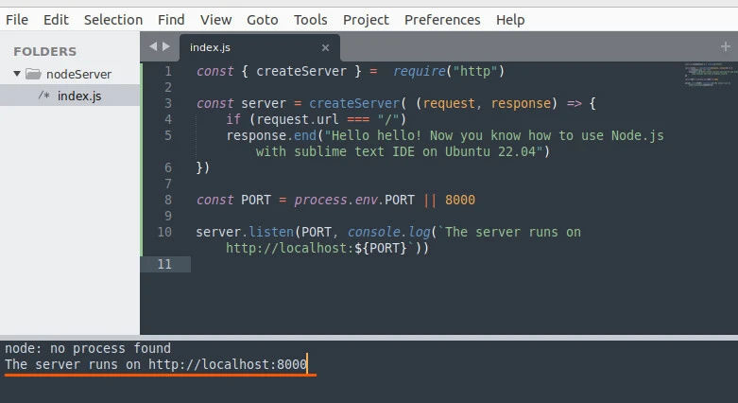Open the Selection menu
The height and width of the screenshot is (403, 738).
[113, 19]
